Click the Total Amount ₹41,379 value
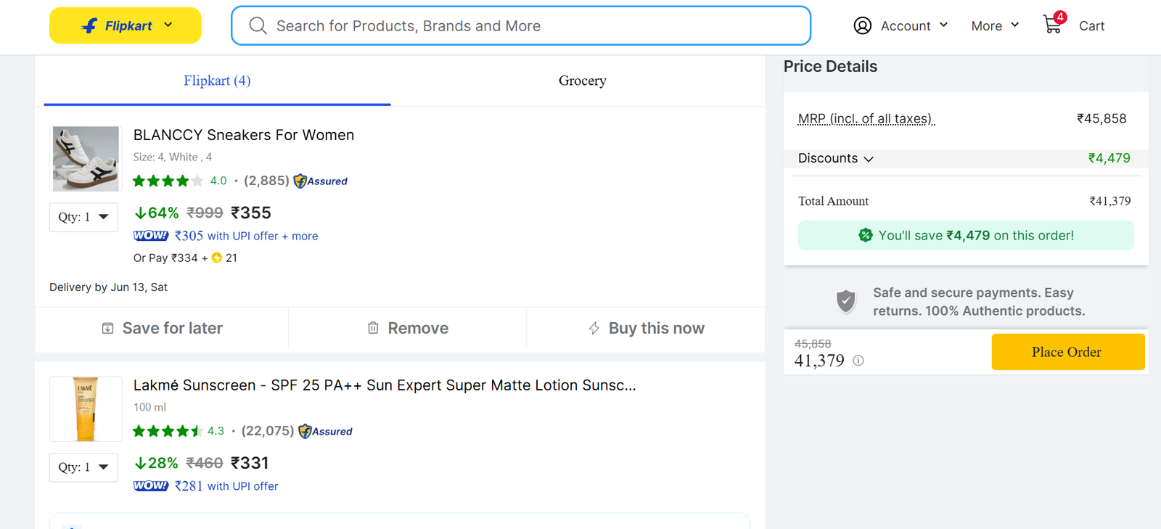The image size is (1161, 529). point(1109,201)
